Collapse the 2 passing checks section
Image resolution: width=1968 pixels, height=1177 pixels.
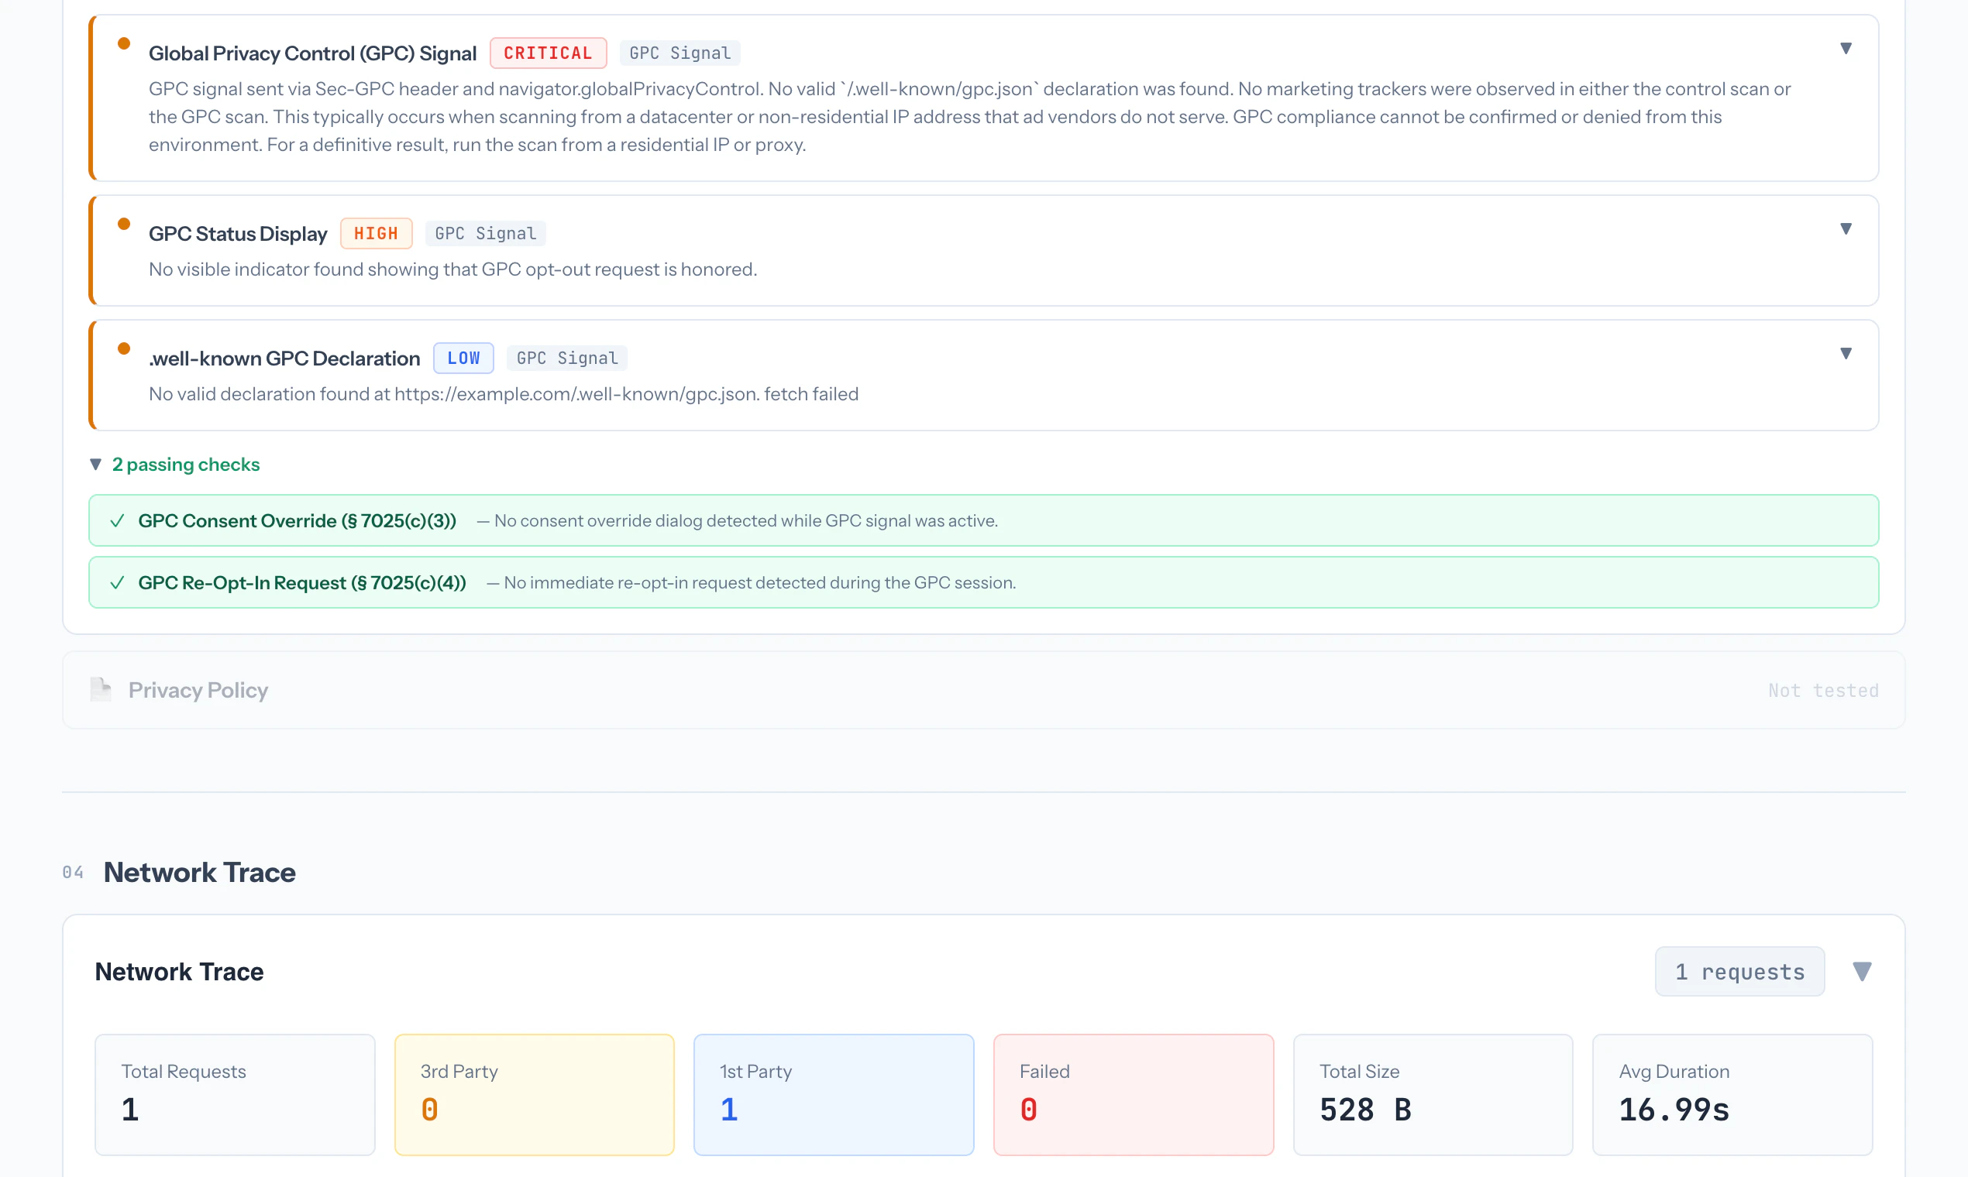pos(96,464)
